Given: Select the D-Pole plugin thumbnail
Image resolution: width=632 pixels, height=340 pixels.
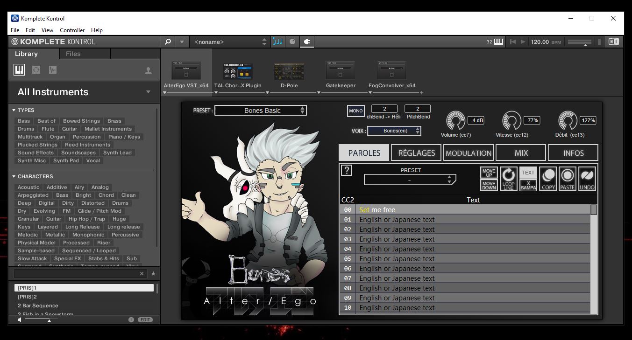Looking at the screenshot, I should (289, 71).
